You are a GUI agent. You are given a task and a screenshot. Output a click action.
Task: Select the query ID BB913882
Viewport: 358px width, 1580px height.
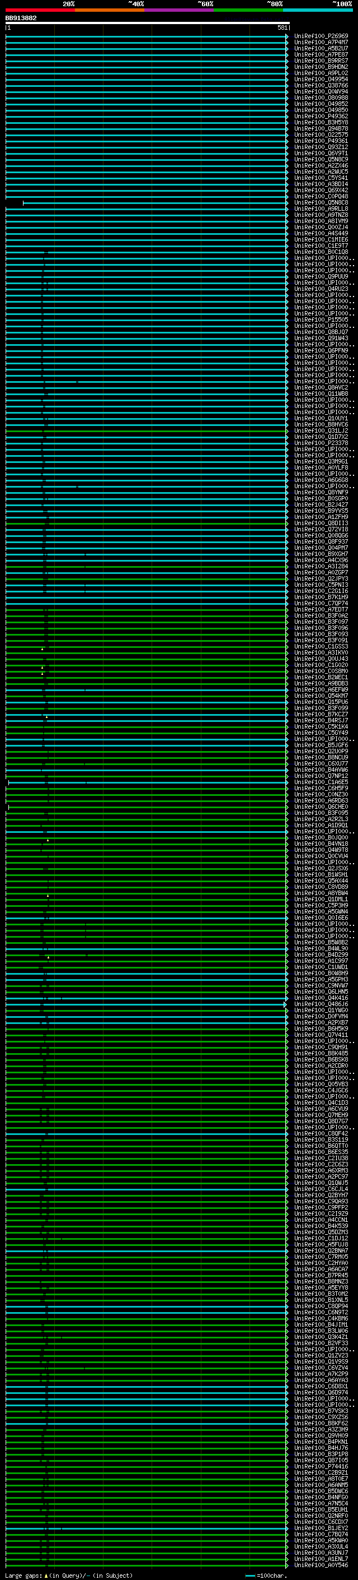(21, 18)
